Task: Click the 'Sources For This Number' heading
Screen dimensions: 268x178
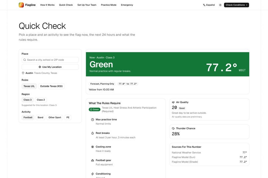Action: point(187,147)
